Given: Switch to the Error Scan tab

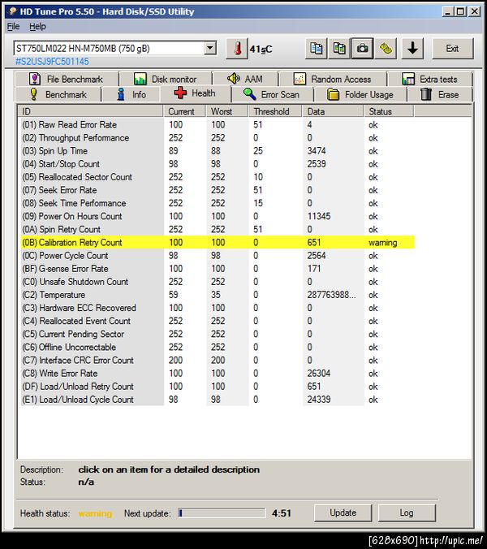Looking at the screenshot, I should click(272, 94).
